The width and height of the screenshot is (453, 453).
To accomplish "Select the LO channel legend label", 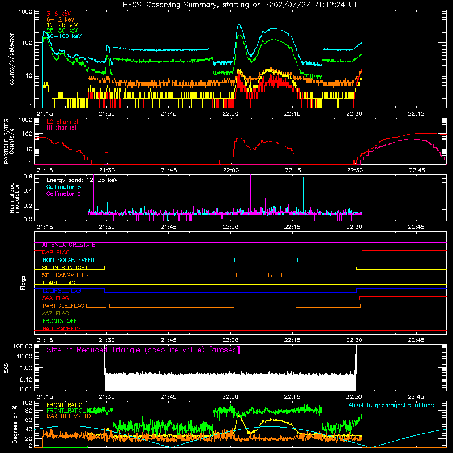I will [x=62, y=122].
